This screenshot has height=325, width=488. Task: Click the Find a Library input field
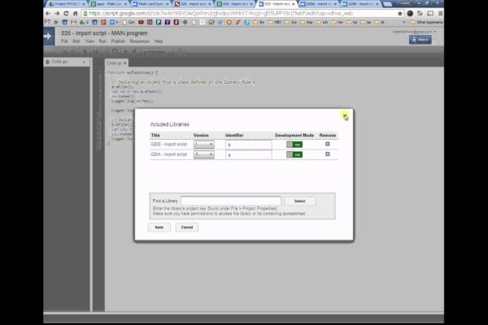coord(231,201)
